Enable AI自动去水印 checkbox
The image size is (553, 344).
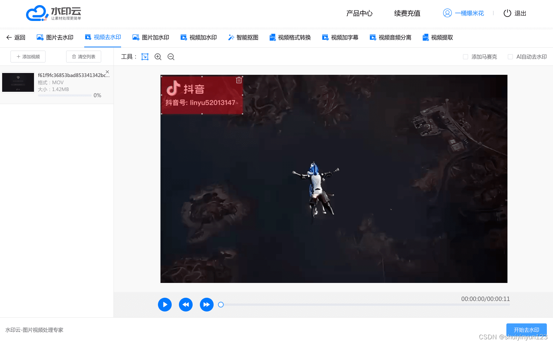(510, 57)
